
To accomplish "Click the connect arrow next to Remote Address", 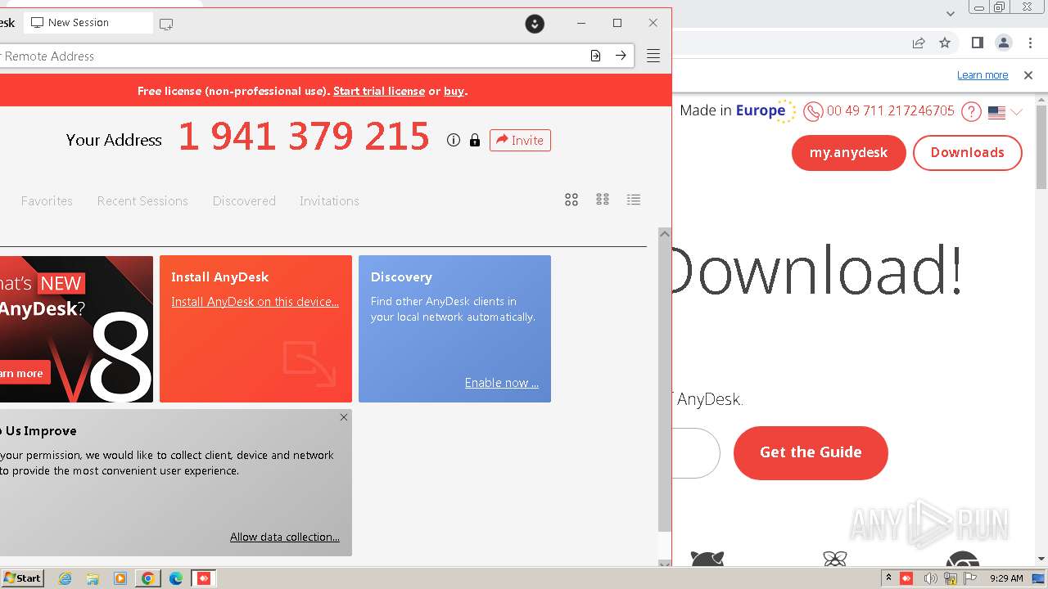I will pos(621,56).
